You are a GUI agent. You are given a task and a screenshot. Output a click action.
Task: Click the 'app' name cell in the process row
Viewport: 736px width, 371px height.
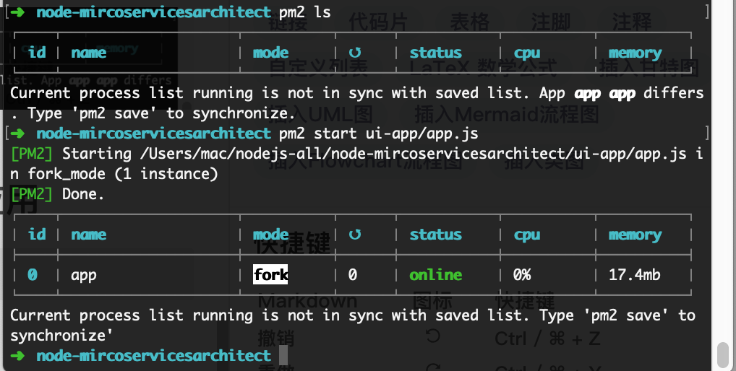[84, 276]
